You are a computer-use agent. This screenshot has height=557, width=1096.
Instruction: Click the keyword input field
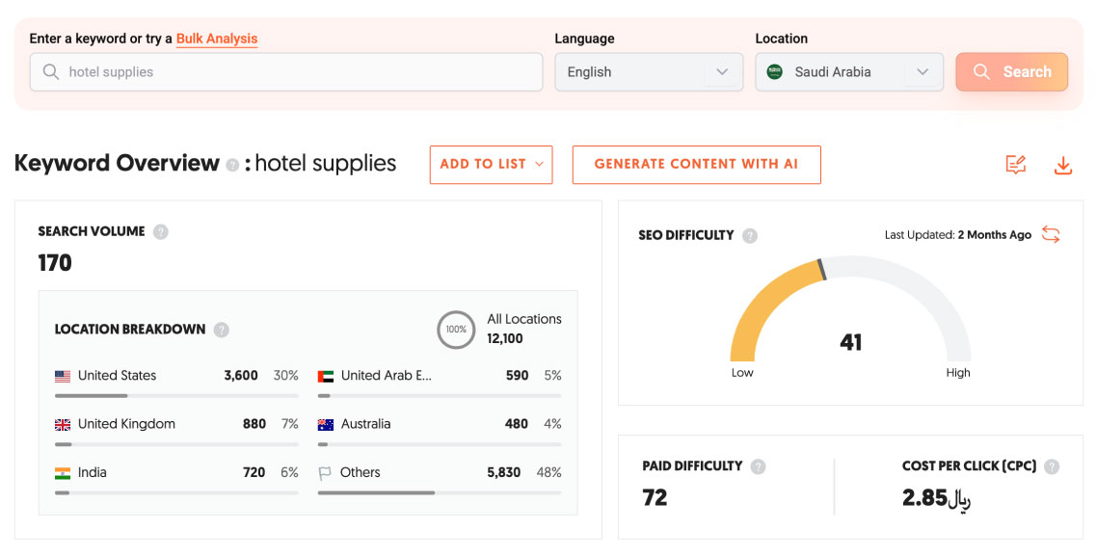286,72
